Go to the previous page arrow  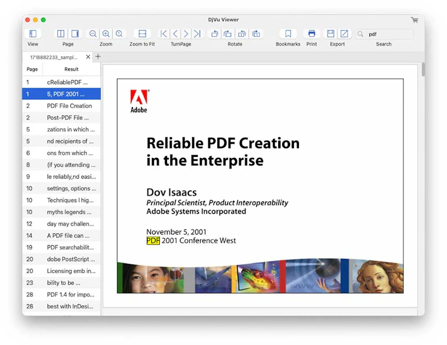175,34
